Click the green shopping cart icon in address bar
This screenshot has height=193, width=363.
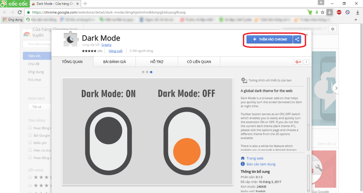point(309,12)
